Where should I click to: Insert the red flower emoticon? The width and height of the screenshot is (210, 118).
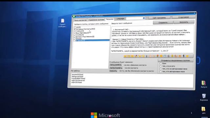click(x=157, y=56)
